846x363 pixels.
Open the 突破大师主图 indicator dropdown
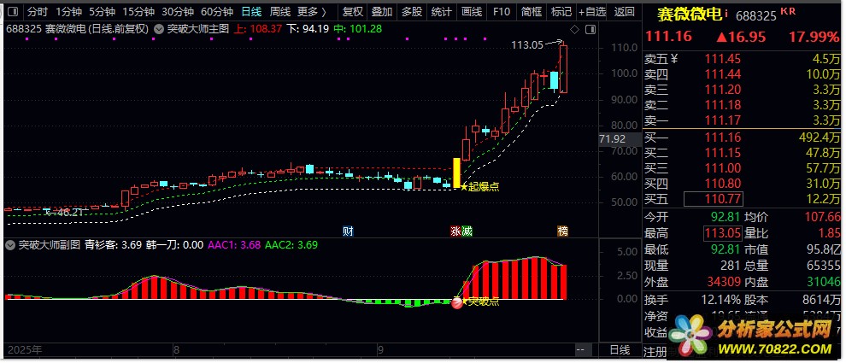[159, 29]
